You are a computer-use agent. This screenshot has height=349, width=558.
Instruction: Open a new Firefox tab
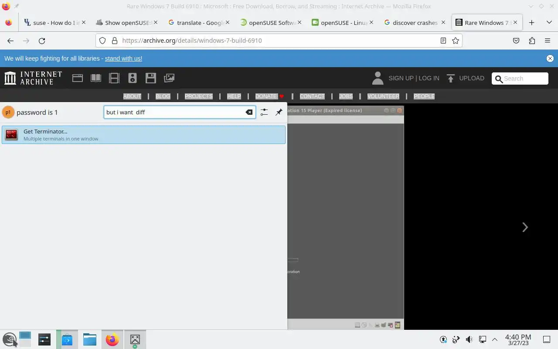(x=531, y=23)
